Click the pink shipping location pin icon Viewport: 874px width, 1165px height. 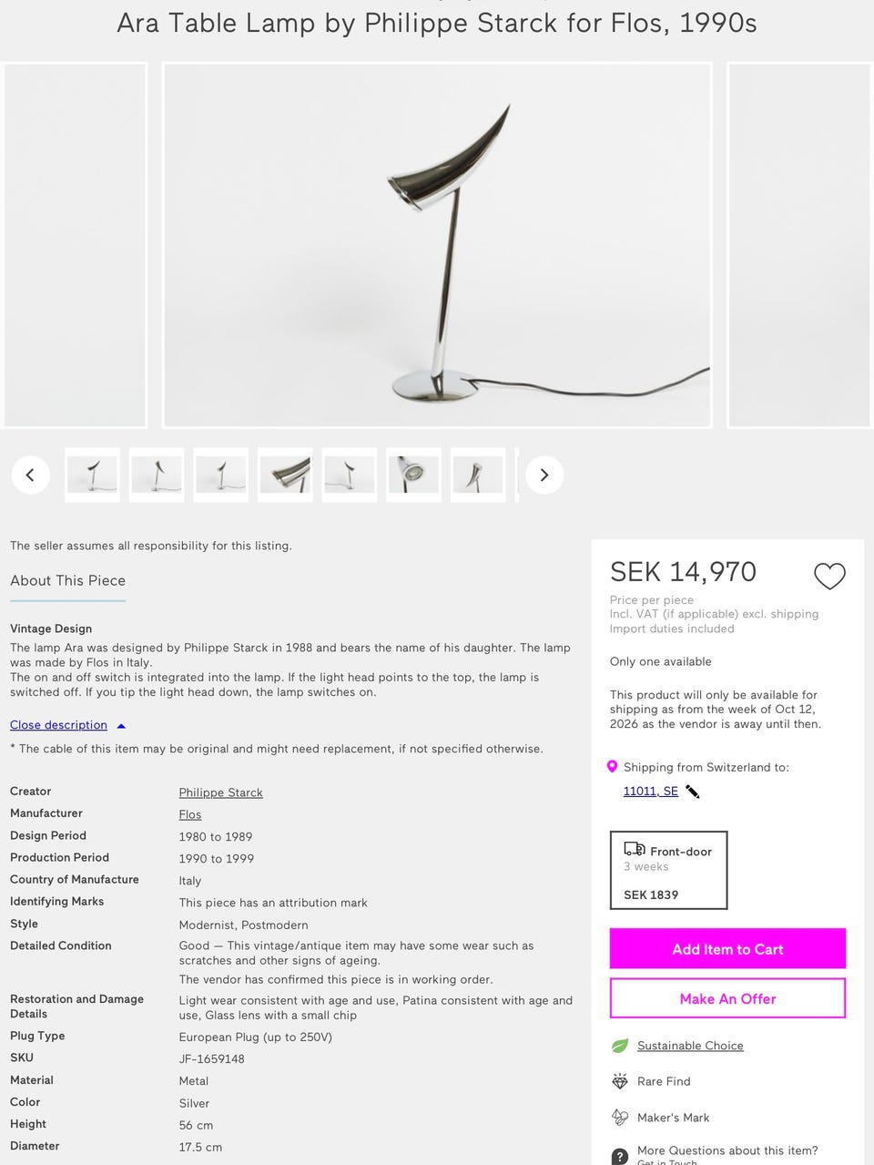(613, 767)
